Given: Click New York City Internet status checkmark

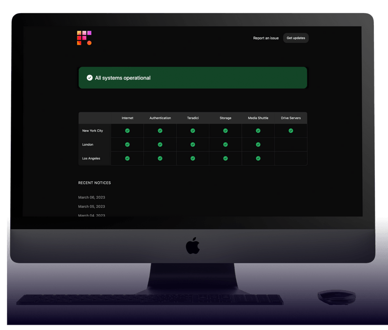Looking at the screenshot, I should click(x=128, y=131).
